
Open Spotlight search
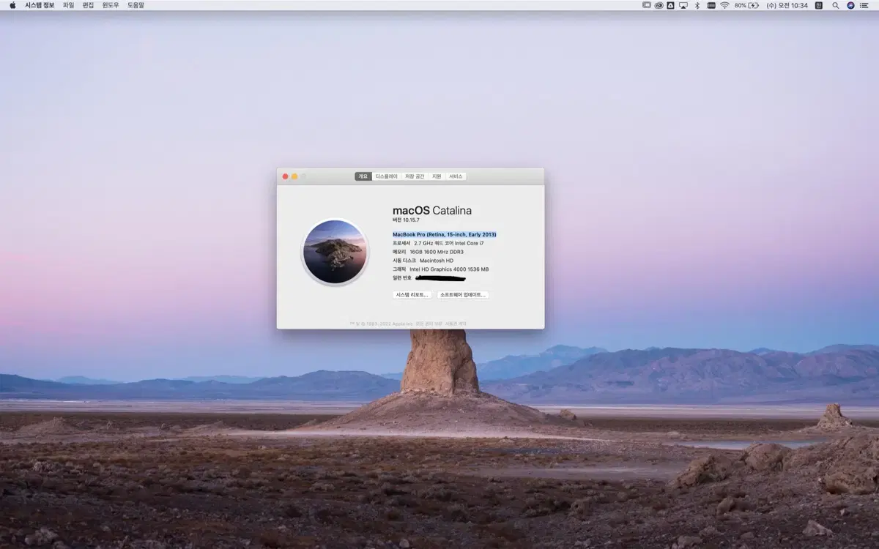[x=835, y=5]
